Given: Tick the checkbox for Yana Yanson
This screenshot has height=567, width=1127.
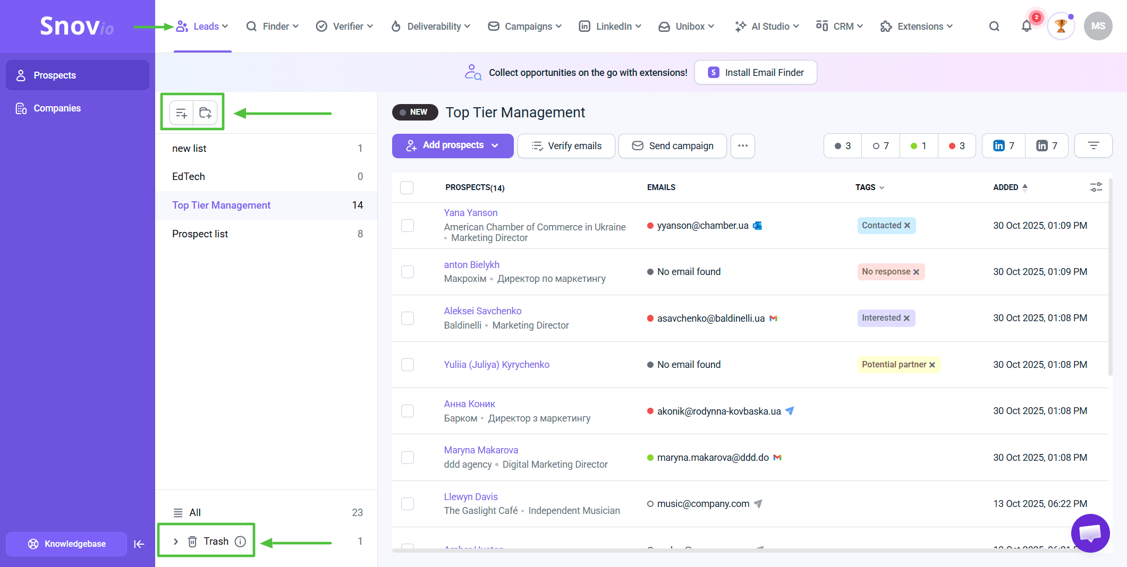Looking at the screenshot, I should click(x=408, y=226).
